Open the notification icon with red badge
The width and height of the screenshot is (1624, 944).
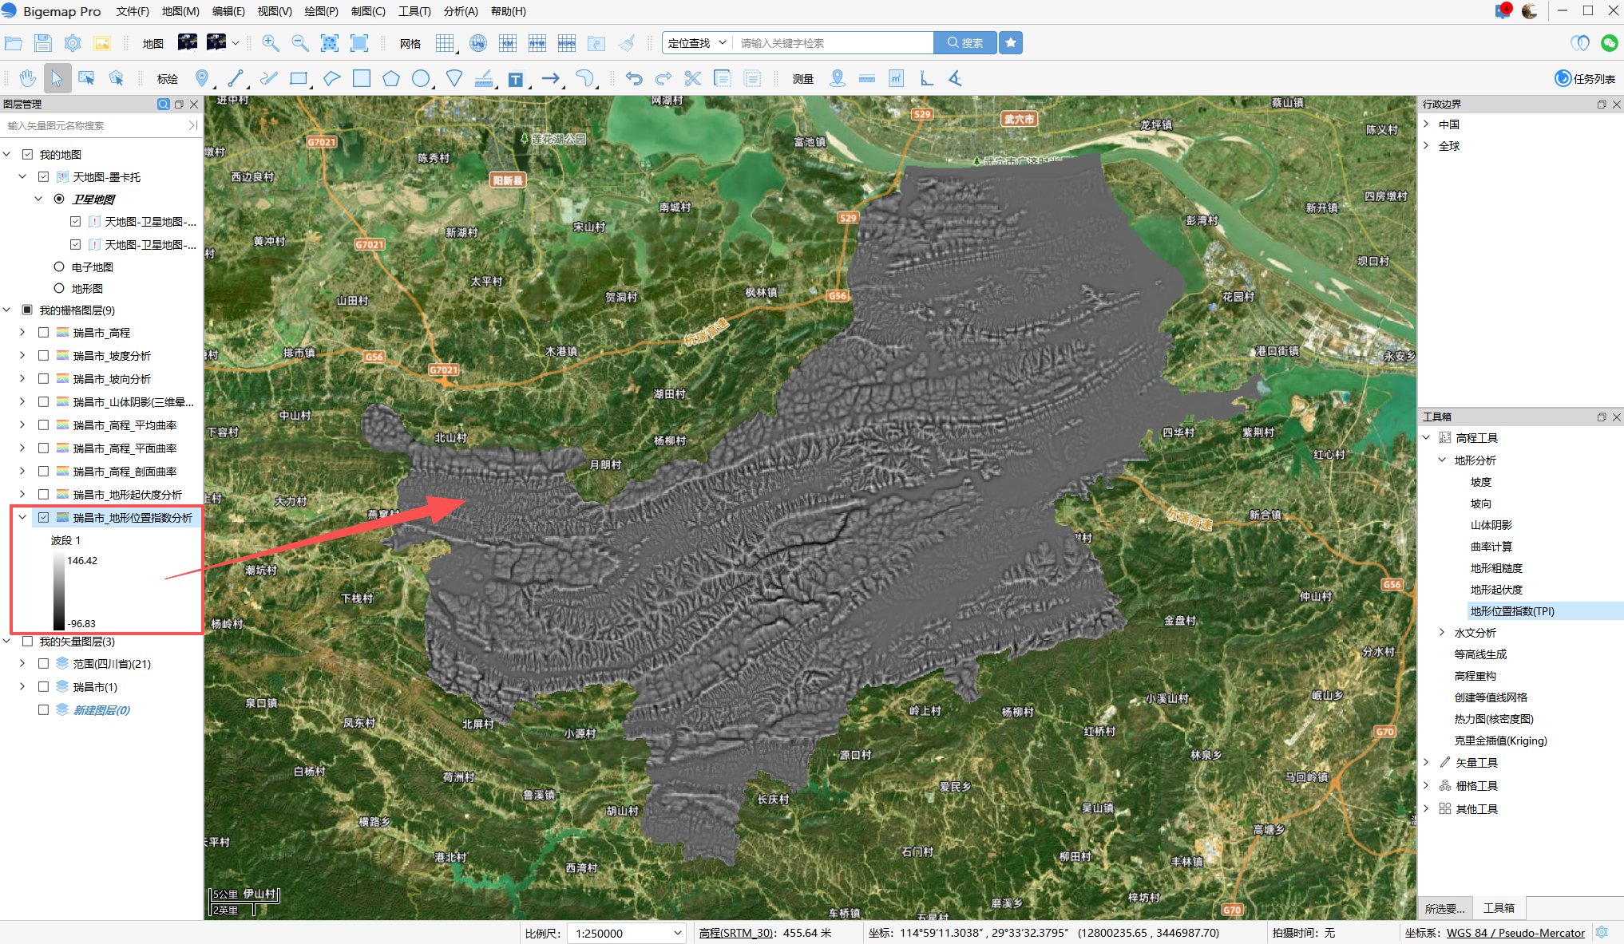point(1503,11)
